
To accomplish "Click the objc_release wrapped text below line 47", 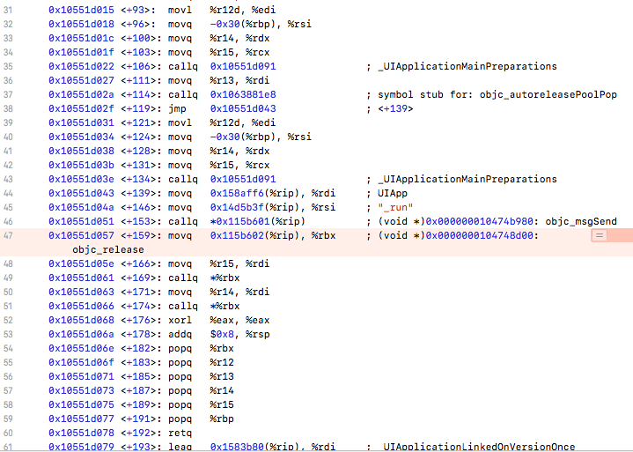I will [x=108, y=249].
